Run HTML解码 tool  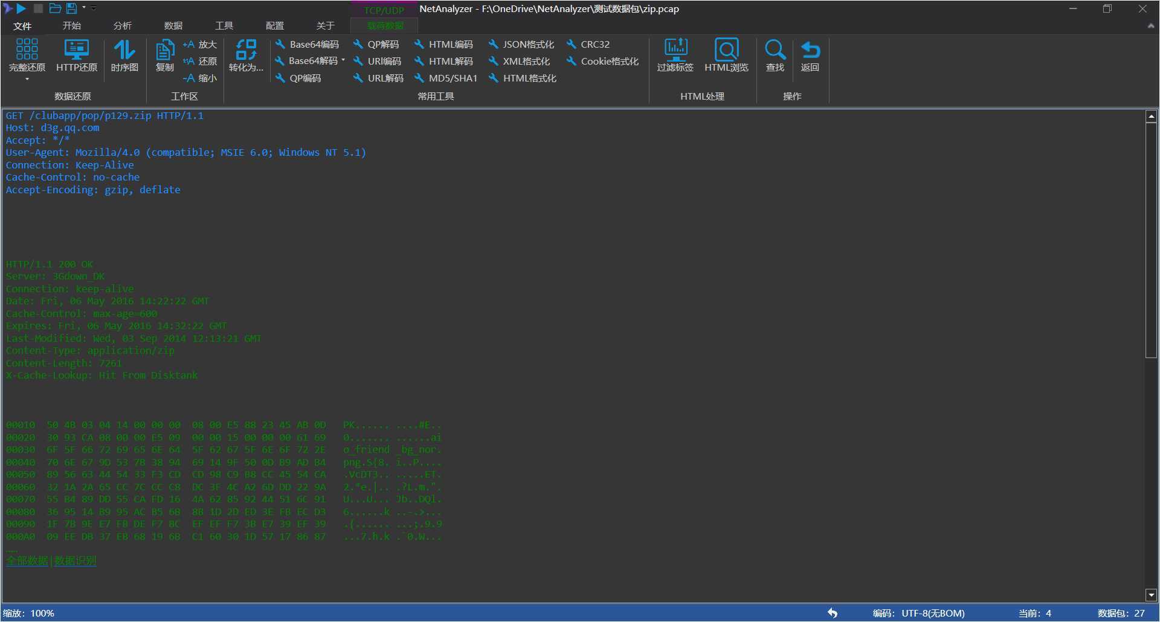click(x=443, y=61)
